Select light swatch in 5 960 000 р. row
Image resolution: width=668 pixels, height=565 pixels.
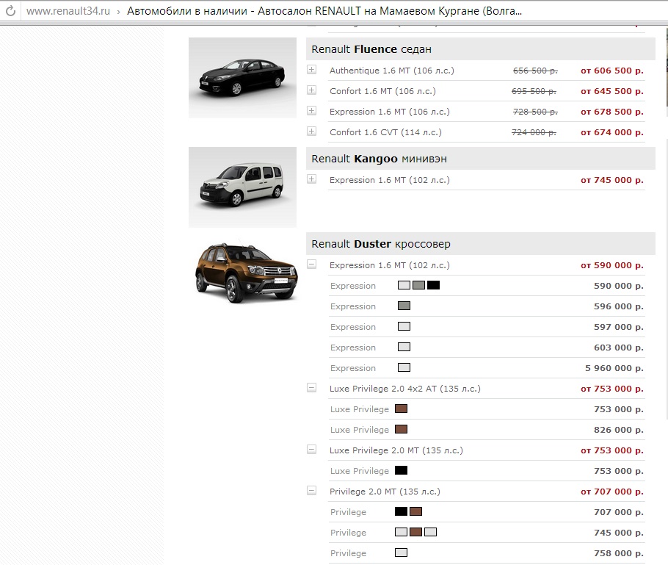click(x=404, y=367)
